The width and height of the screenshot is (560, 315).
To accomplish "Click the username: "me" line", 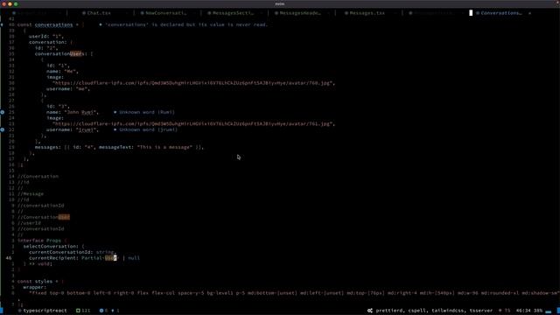I will 68,89.
